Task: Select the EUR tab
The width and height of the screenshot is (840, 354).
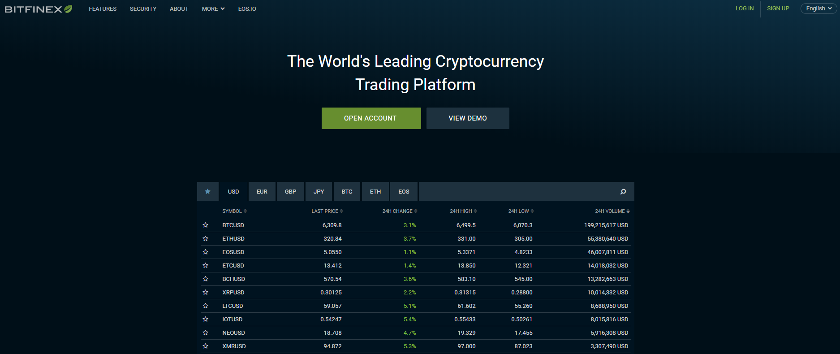Action: [262, 191]
